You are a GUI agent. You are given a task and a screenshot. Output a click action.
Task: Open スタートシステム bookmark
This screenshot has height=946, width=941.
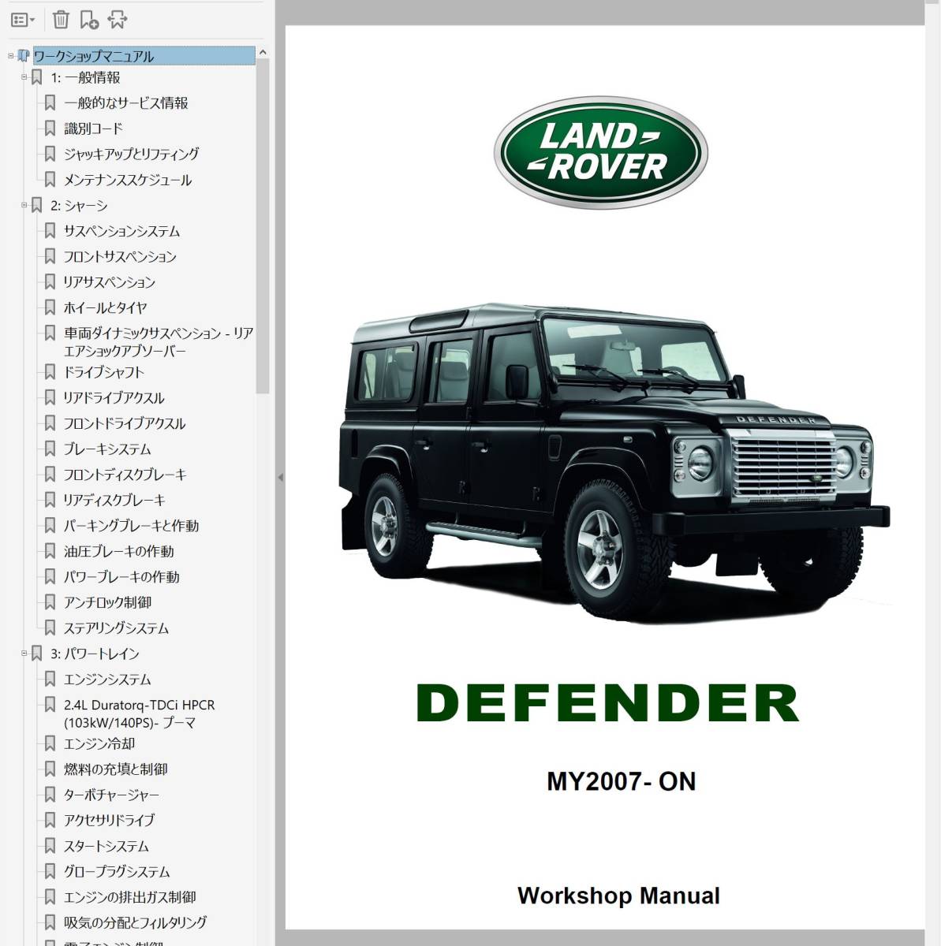tap(106, 846)
